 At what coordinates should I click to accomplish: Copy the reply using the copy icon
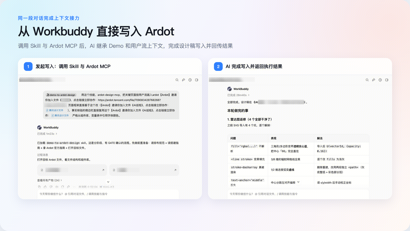tap(39, 187)
